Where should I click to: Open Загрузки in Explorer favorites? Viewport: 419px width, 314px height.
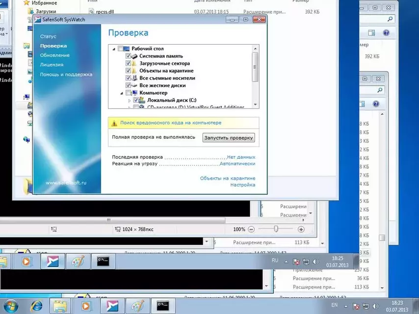pyautogui.click(x=46, y=11)
